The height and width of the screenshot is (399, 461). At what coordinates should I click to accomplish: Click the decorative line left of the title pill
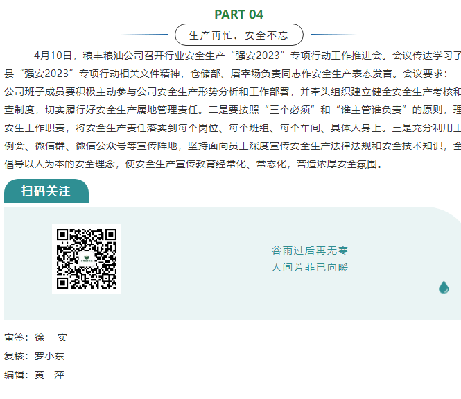click(x=144, y=35)
